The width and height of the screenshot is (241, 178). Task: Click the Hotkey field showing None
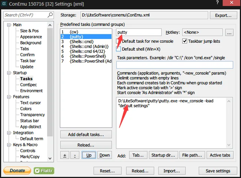[202, 32]
